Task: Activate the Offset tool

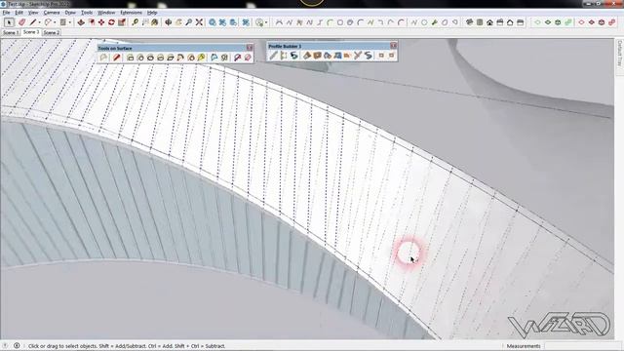Action: (92, 22)
